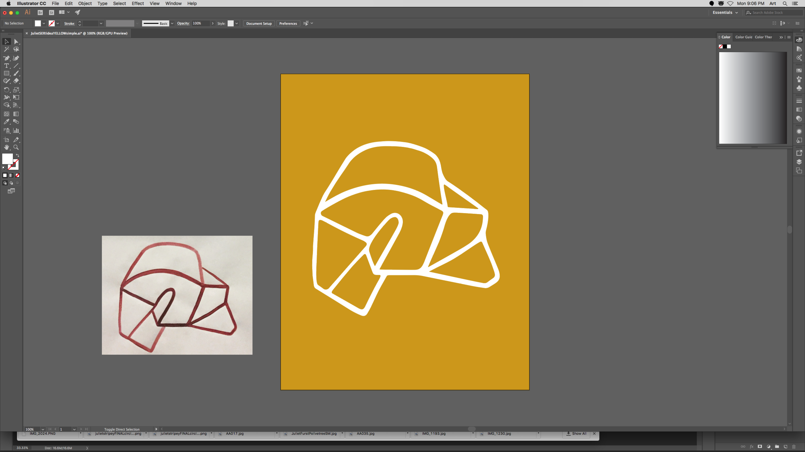Open the Select menu
This screenshot has width=805, height=452.
(x=119, y=4)
